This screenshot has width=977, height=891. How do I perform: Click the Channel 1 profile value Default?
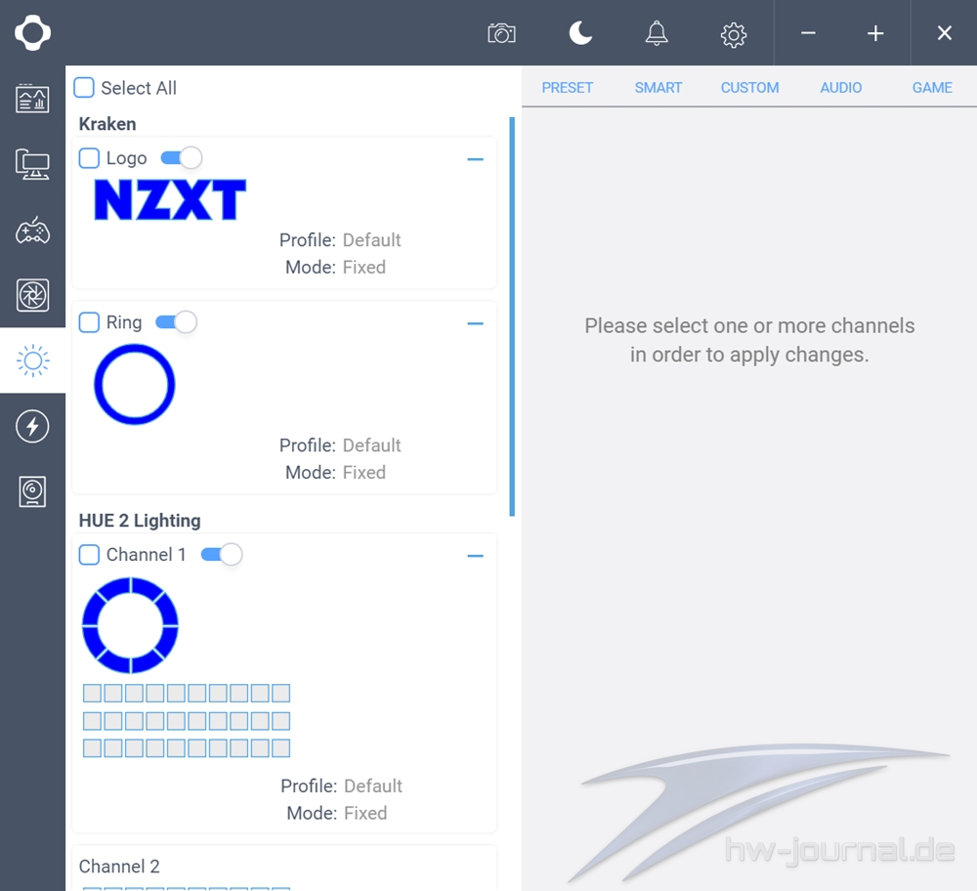(372, 785)
